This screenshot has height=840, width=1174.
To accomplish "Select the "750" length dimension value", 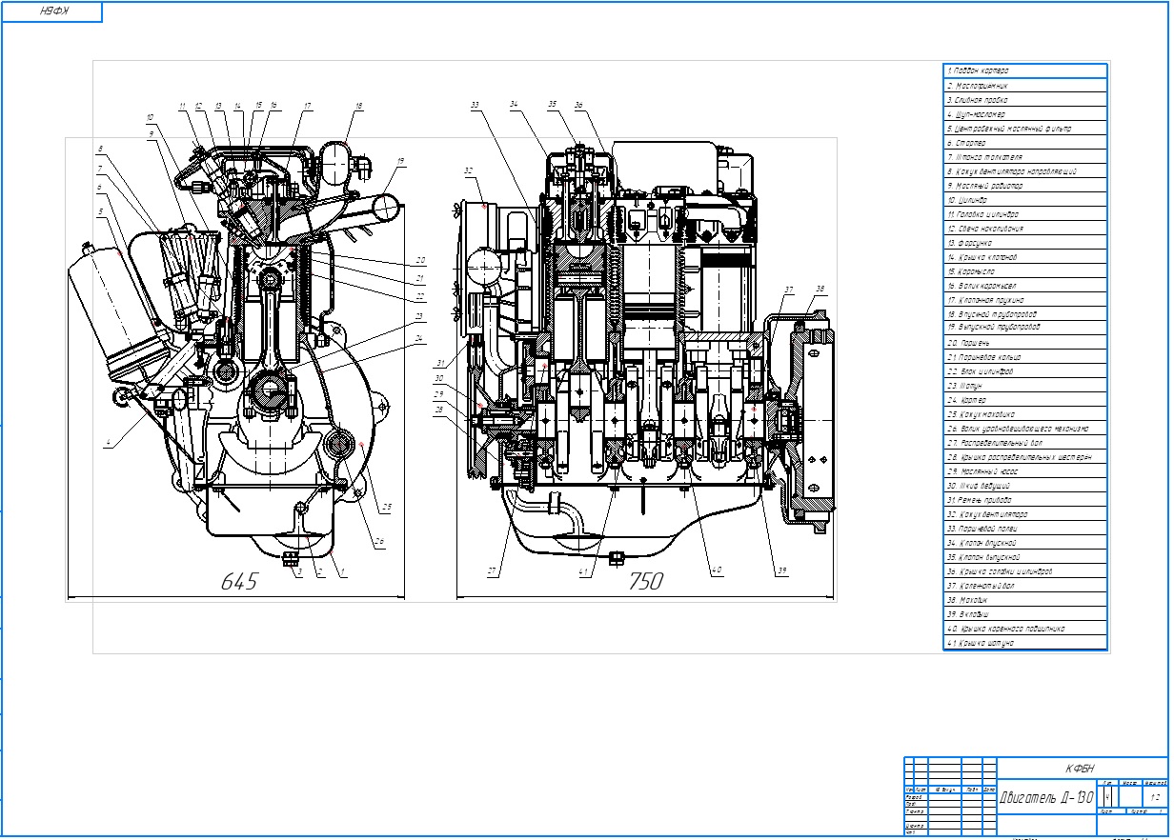I will coord(645,581).
